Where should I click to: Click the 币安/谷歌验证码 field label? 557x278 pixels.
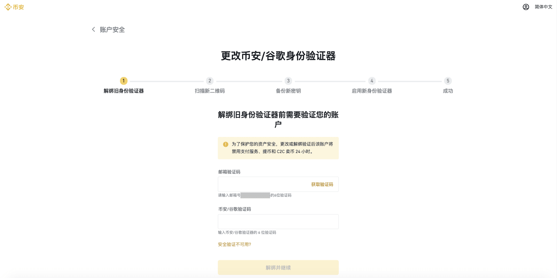234,209
